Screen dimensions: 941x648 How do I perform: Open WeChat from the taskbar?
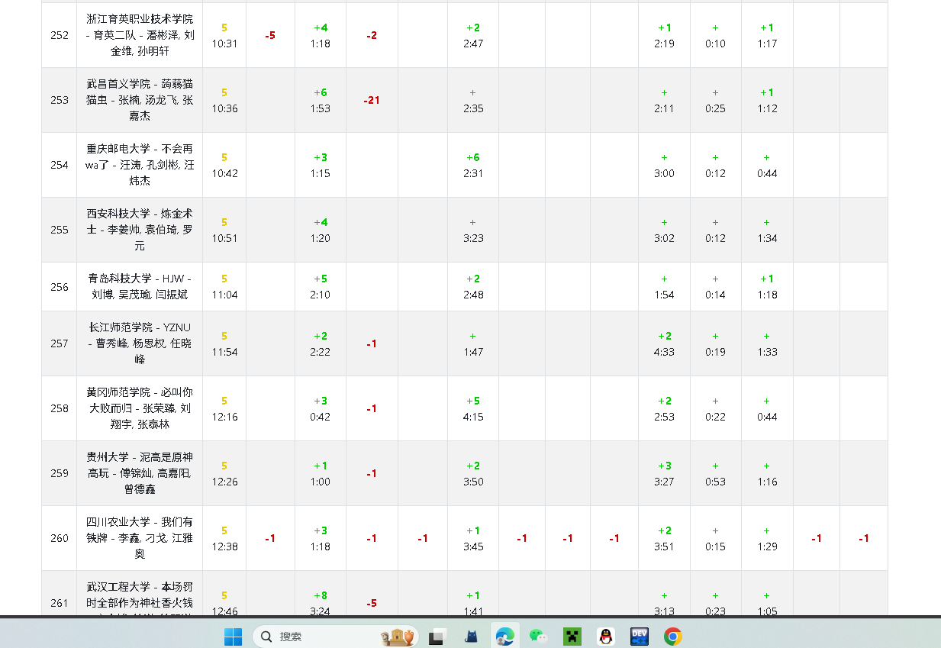click(539, 636)
